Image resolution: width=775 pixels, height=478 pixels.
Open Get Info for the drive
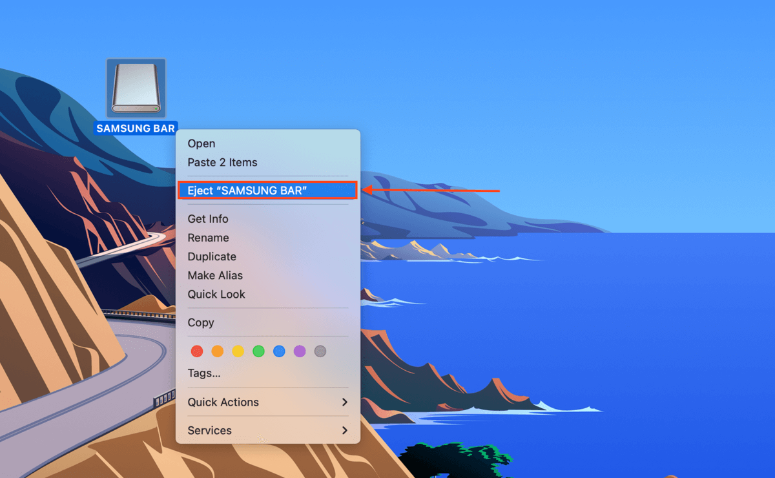click(x=268, y=219)
